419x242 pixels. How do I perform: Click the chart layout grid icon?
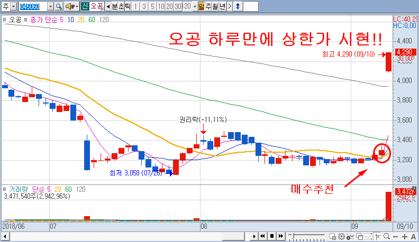click(332, 236)
